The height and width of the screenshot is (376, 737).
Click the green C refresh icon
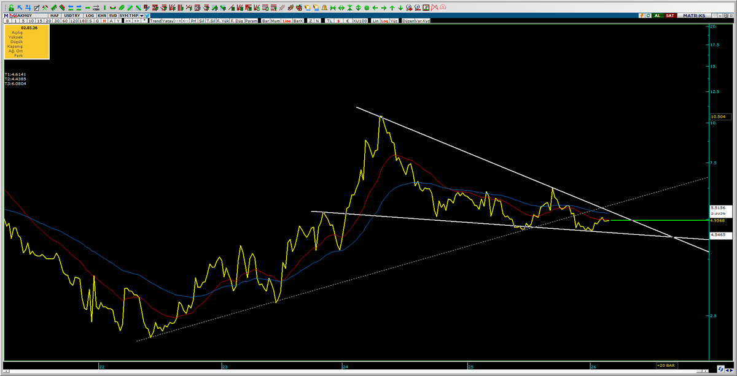point(648,15)
